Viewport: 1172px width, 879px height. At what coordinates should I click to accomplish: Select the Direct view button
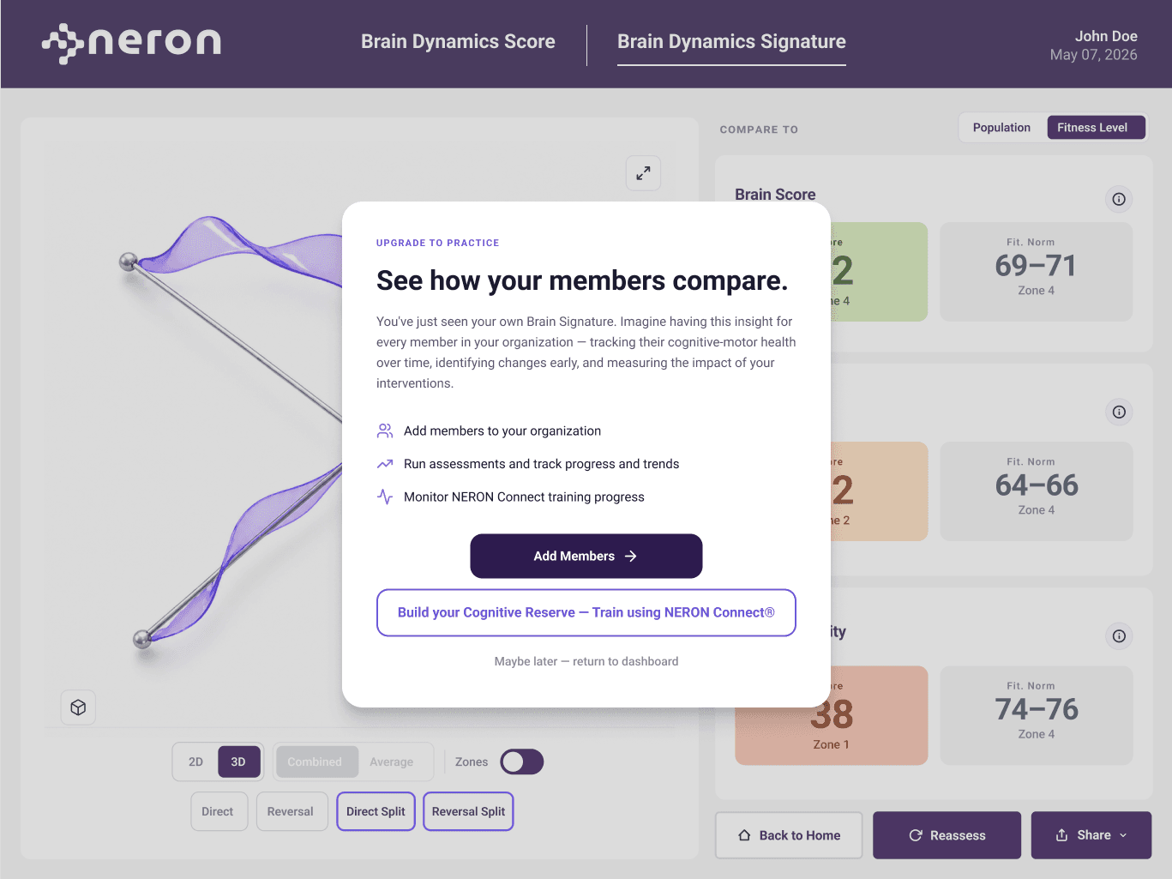click(x=218, y=811)
